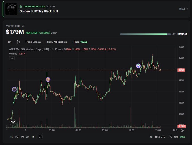Swap market cap display arrows icon
The image size is (192, 145).
coord(23,26)
